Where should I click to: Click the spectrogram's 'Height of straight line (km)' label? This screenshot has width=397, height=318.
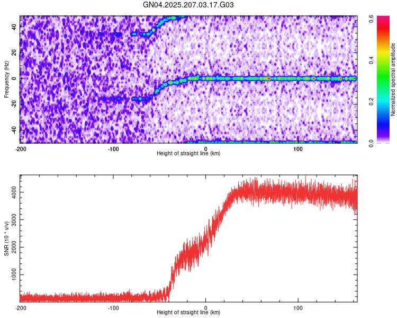pos(188,153)
